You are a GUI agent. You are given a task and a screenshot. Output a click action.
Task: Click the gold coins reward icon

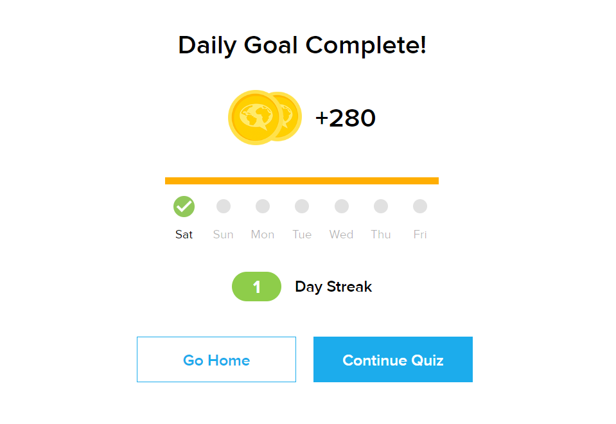click(x=265, y=118)
